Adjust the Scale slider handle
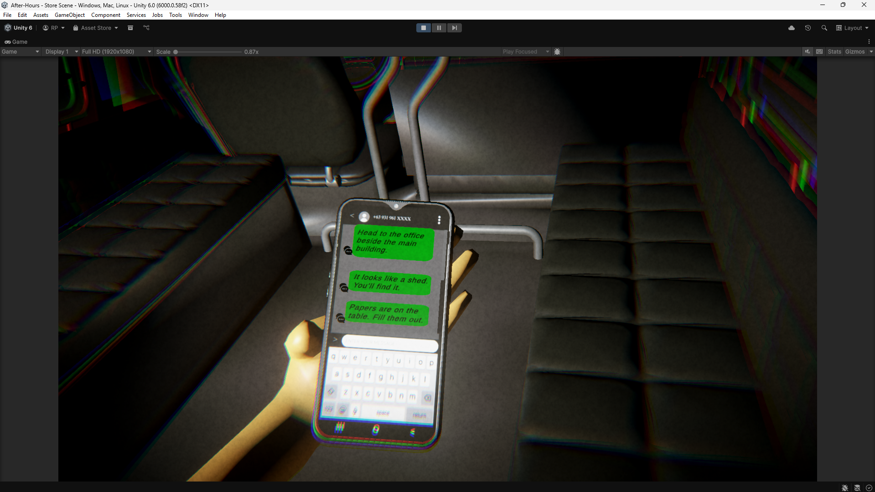Image resolution: width=875 pixels, height=492 pixels. (x=176, y=52)
